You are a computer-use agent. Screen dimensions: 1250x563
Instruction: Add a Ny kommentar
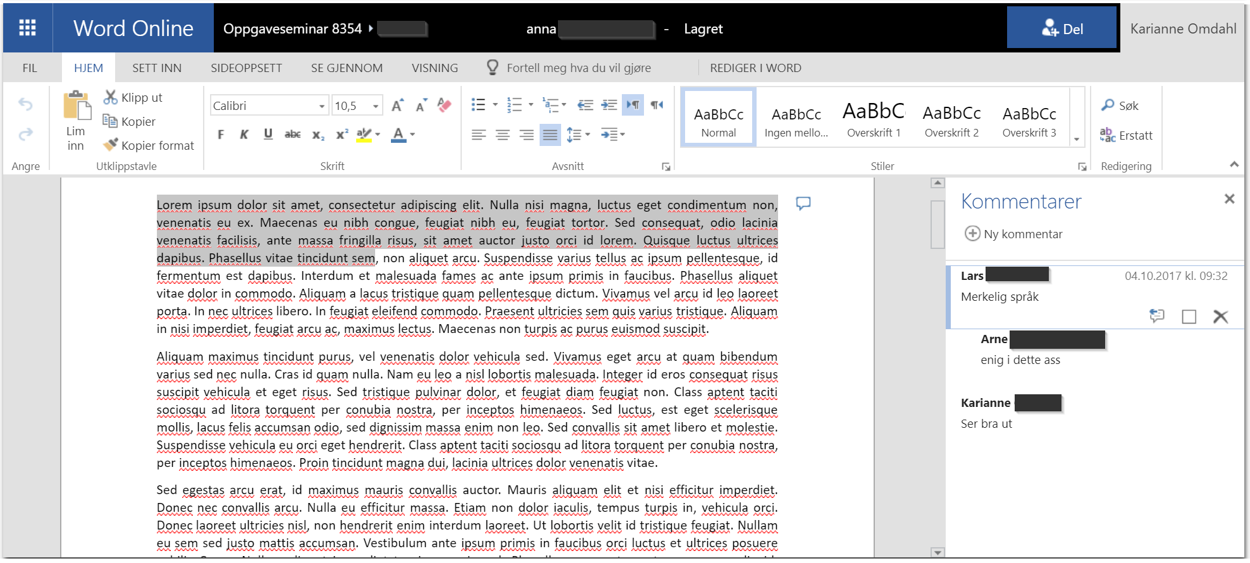(x=1013, y=234)
